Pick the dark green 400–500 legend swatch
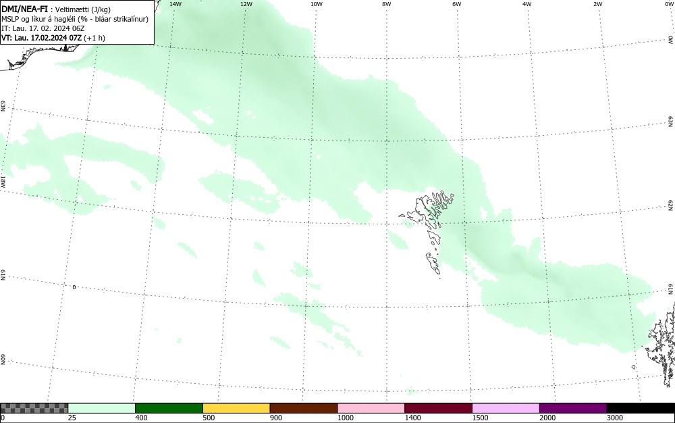This screenshot has width=675, height=423. click(169, 408)
